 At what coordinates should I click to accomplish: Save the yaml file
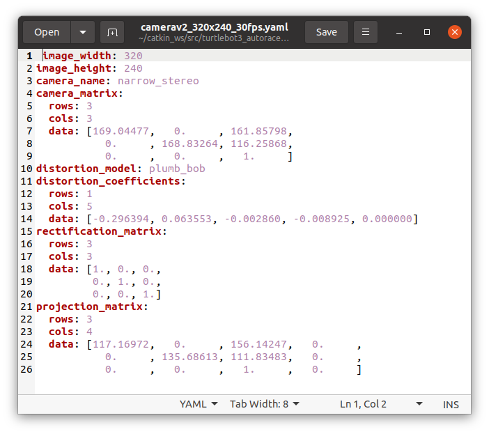point(326,32)
